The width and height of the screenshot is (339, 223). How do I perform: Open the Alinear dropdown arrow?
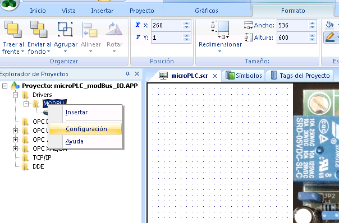(90, 52)
